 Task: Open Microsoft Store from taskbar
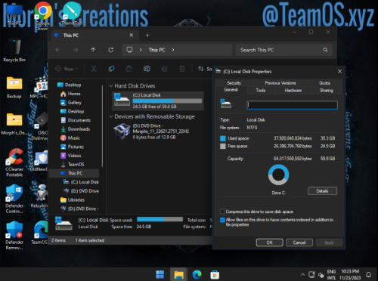tap(215, 274)
